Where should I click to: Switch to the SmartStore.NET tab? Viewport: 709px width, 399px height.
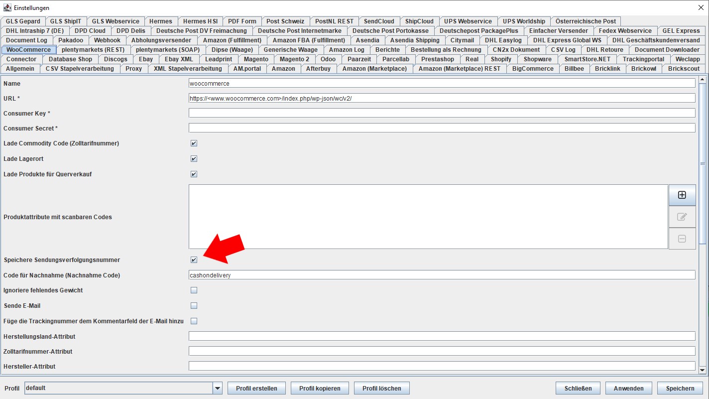(x=588, y=59)
